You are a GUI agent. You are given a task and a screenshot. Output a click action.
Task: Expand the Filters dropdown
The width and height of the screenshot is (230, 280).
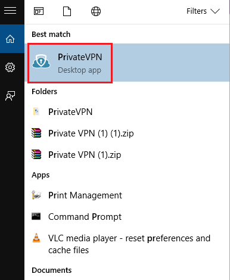[x=203, y=11]
